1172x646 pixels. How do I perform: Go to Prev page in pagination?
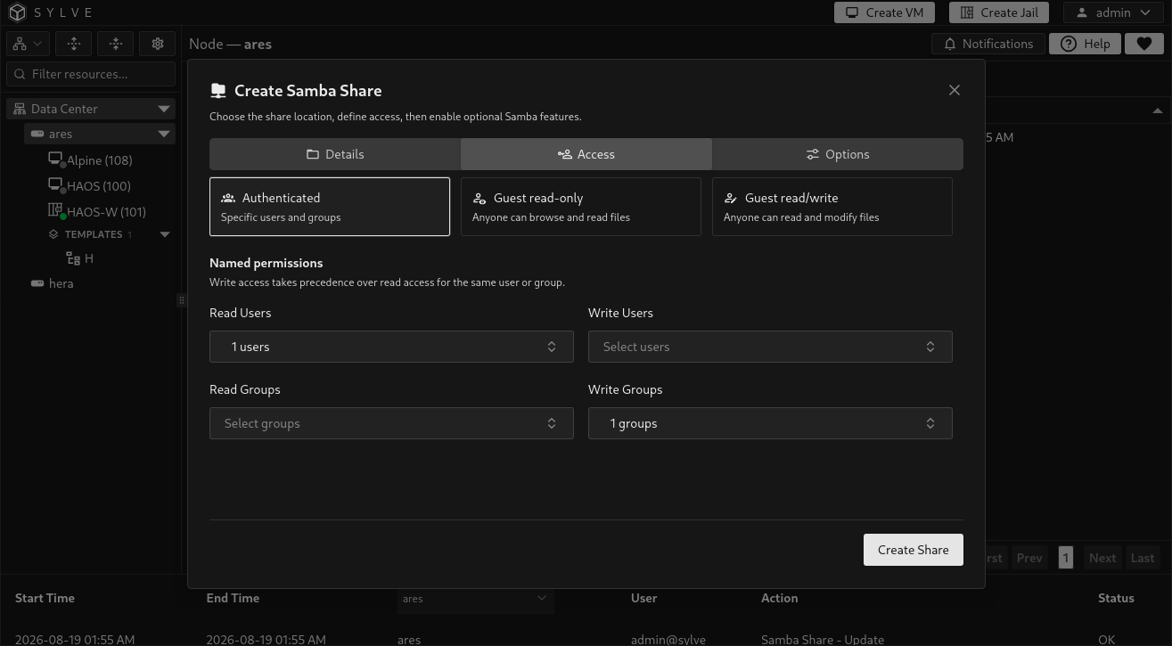pyautogui.click(x=1029, y=558)
